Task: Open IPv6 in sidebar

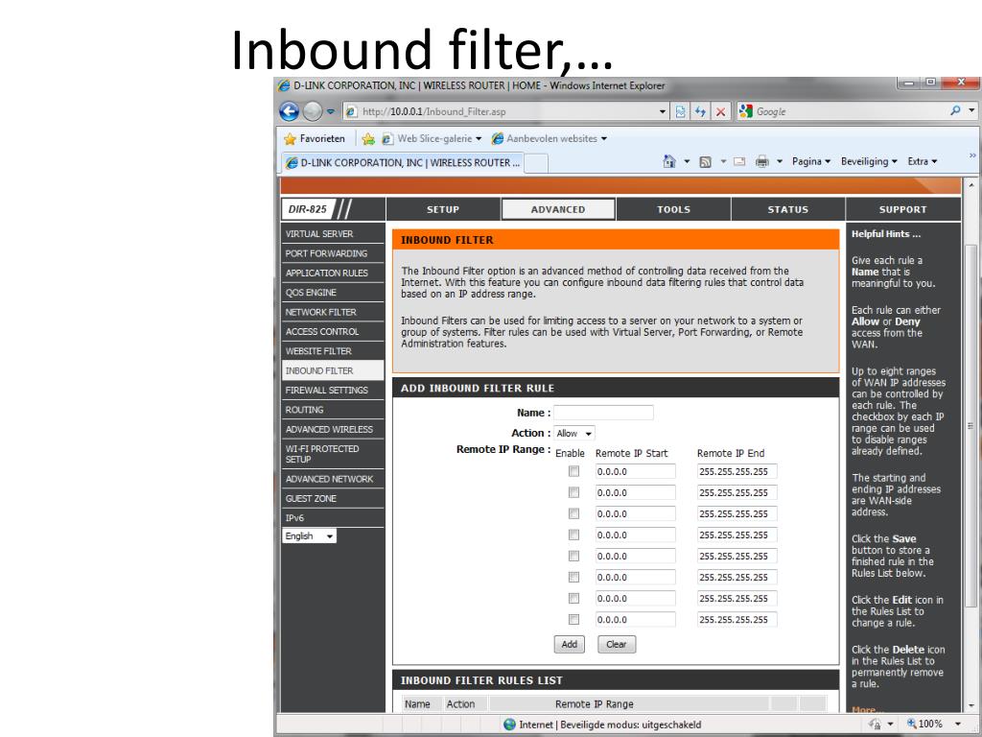Action: point(333,517)
